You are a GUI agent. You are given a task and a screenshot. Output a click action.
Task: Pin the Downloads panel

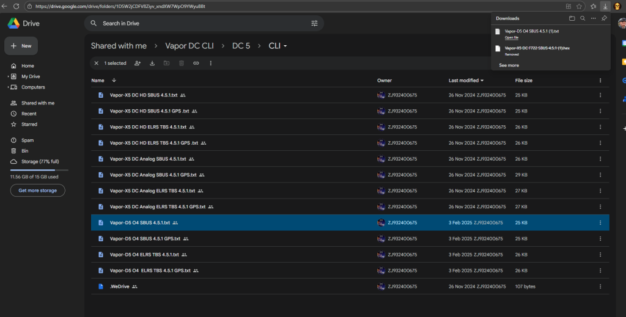point(604,18)
